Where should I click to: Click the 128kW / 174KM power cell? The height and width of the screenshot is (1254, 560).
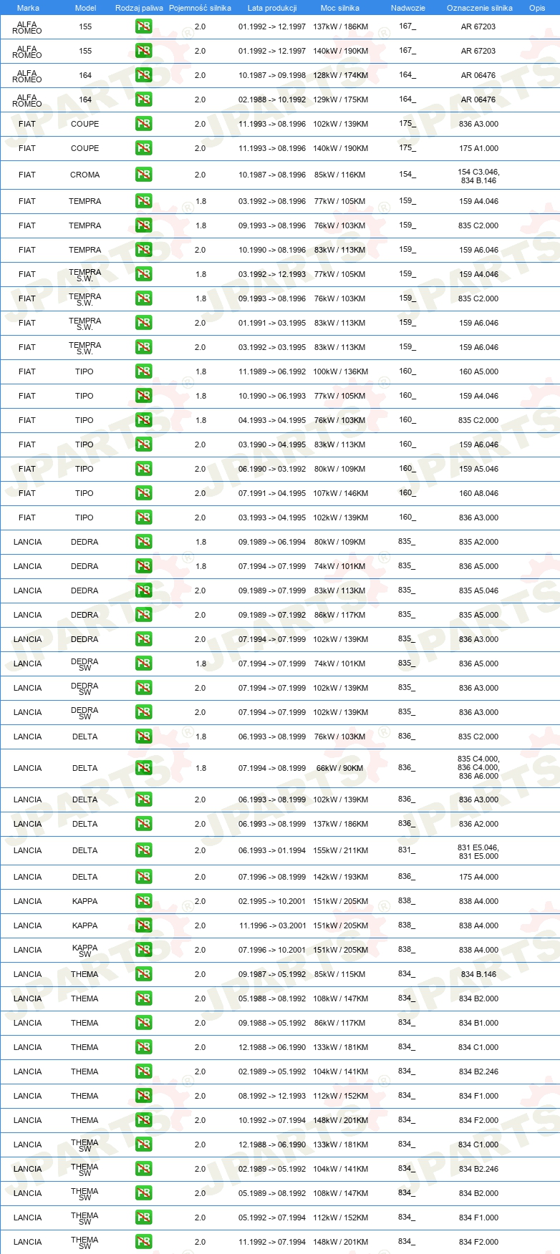pos(340,75)
